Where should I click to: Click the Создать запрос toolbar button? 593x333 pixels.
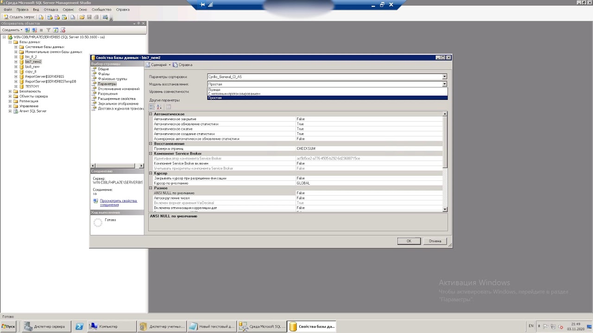click(x=19, y=17)
